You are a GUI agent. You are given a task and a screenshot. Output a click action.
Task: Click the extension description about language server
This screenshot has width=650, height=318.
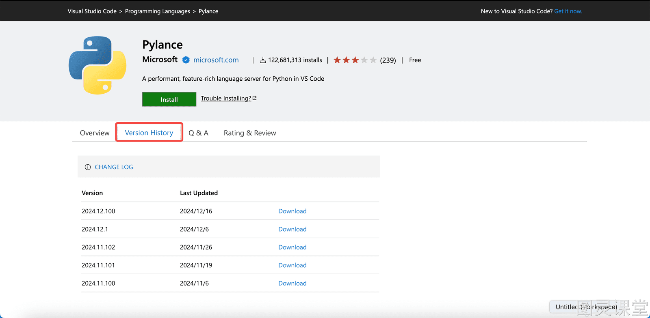click(233, 79)
